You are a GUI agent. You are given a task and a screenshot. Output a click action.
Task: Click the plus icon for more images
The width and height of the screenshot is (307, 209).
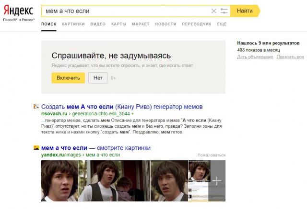pyautogui.click(x=217, y=181)
